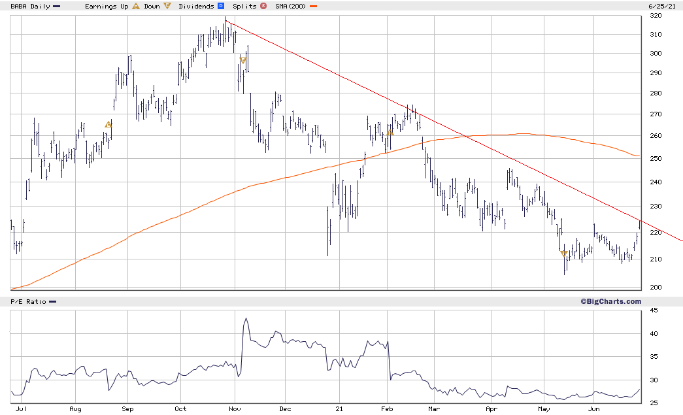683x415 pixels.
Task: Click the red Splits S legend icon
Action: click(263, 6)
